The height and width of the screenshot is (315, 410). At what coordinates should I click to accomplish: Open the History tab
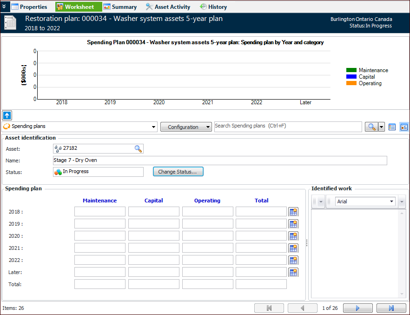point(213,7)
